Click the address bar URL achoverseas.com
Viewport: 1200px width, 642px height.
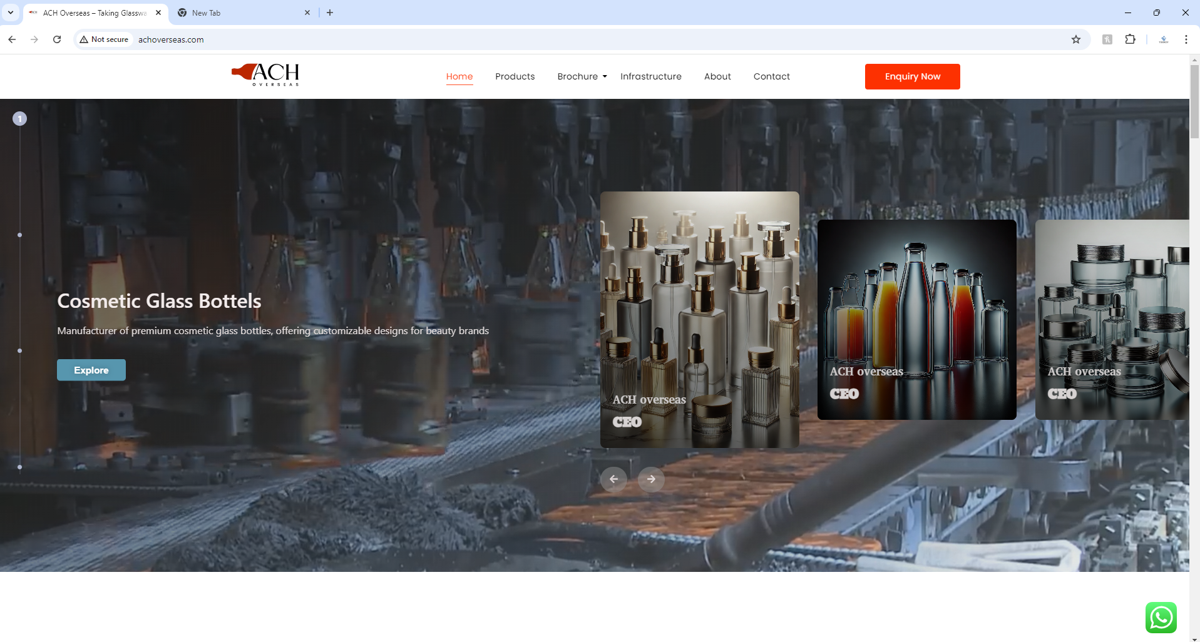171,39
